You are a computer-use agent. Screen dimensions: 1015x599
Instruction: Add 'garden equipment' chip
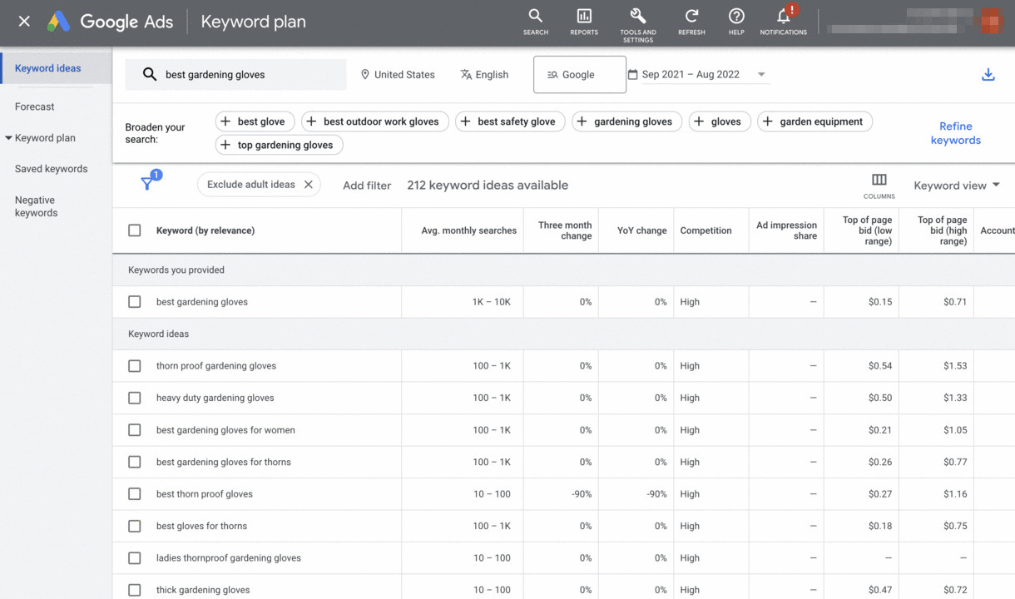click(815, 121)
